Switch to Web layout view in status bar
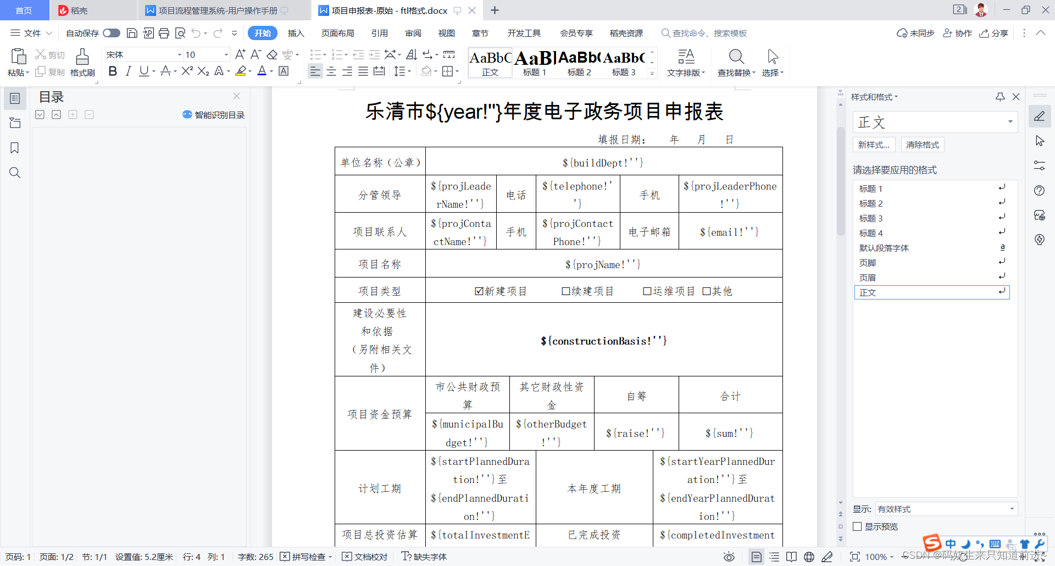Screen dimensions: 1055x566 click(x=809, y=557)
